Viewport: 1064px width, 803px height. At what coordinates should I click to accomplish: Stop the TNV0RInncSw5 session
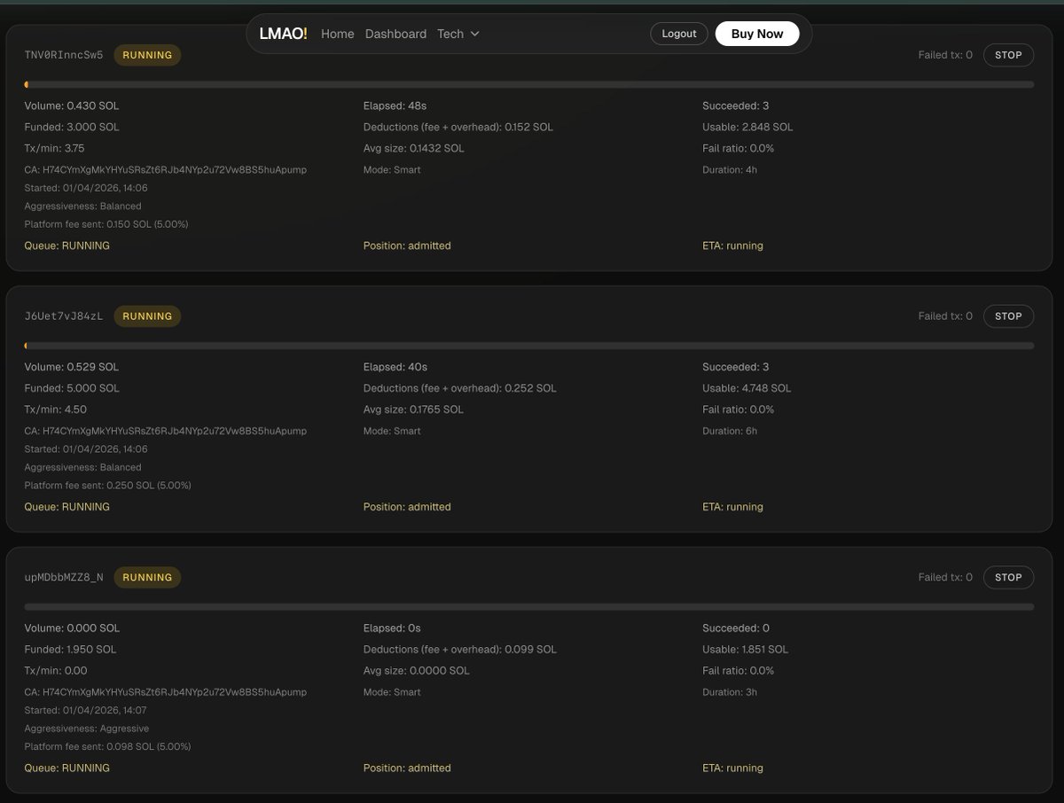(x=1008, y=55)
